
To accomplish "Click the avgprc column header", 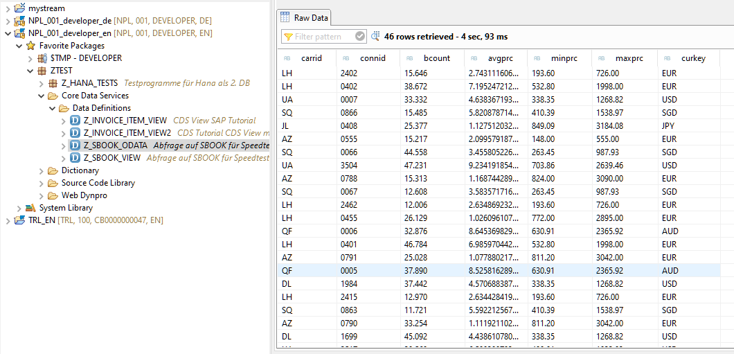I will point(500,58).
